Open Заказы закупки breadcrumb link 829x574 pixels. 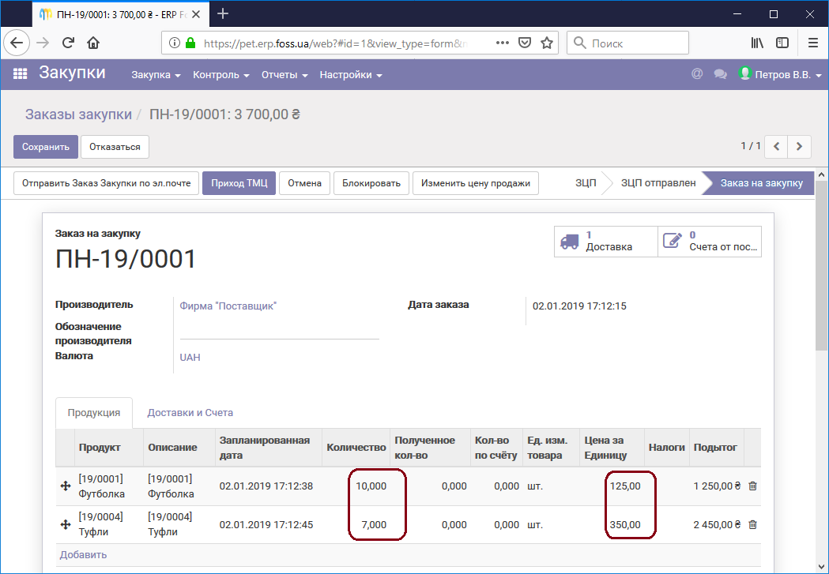point(78,114)
